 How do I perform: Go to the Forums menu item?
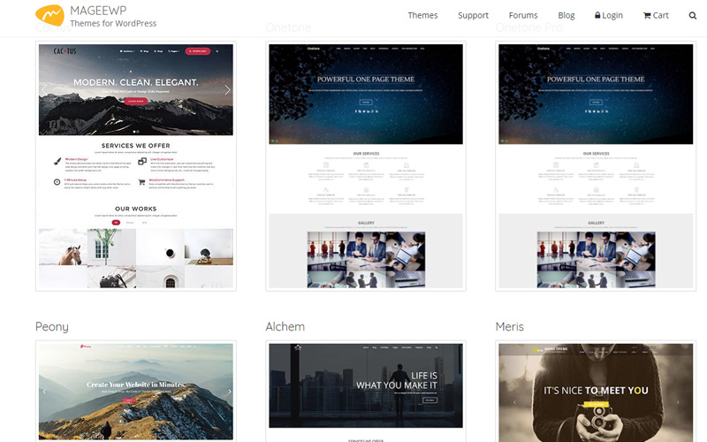(x=523, y=15)
